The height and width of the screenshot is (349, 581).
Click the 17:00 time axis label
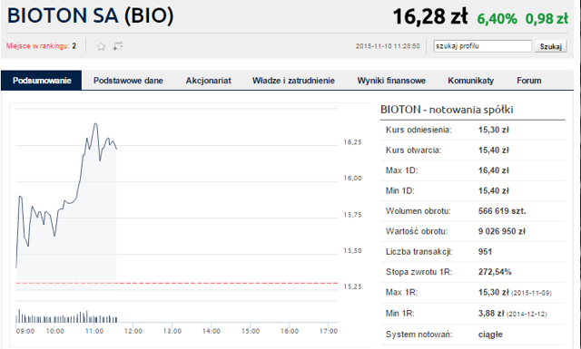[x=329, y=331]
